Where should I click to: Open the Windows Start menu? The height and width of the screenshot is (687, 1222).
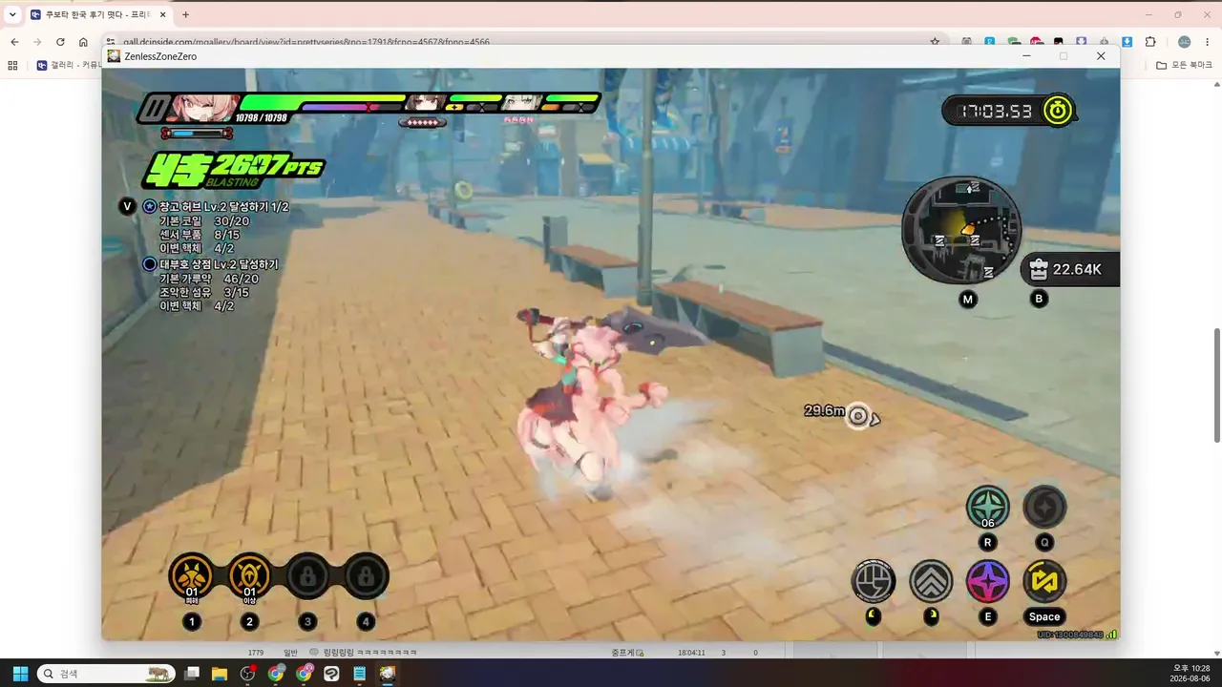[x=19, y=673]
